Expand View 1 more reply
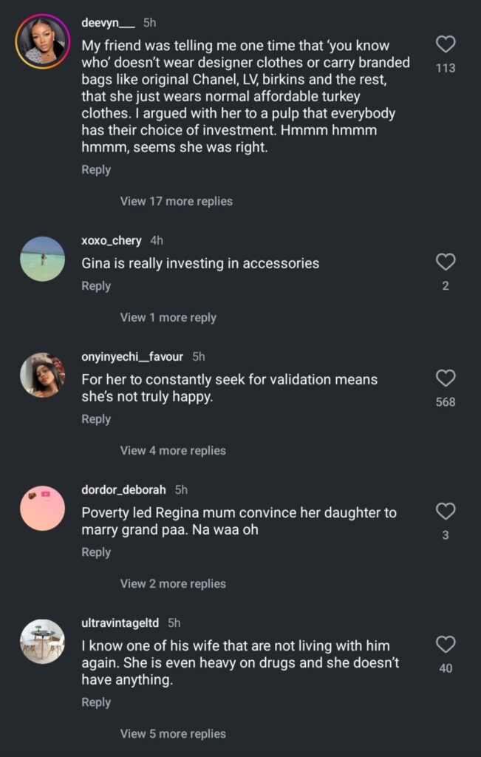The width and height of the screenshot is (481, 757). point(168,317)
